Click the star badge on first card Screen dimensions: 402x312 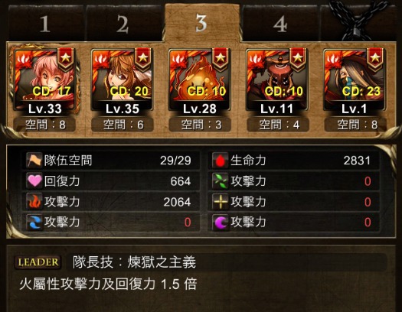click(x=66, y=60)
